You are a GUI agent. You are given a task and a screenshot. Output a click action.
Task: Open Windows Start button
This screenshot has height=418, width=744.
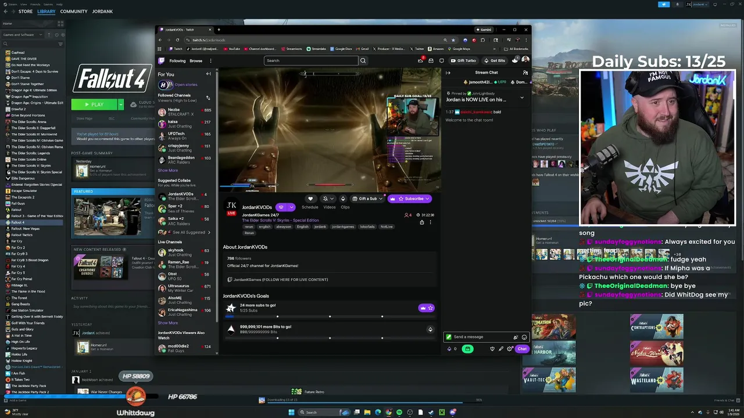[x=291, y=412]
